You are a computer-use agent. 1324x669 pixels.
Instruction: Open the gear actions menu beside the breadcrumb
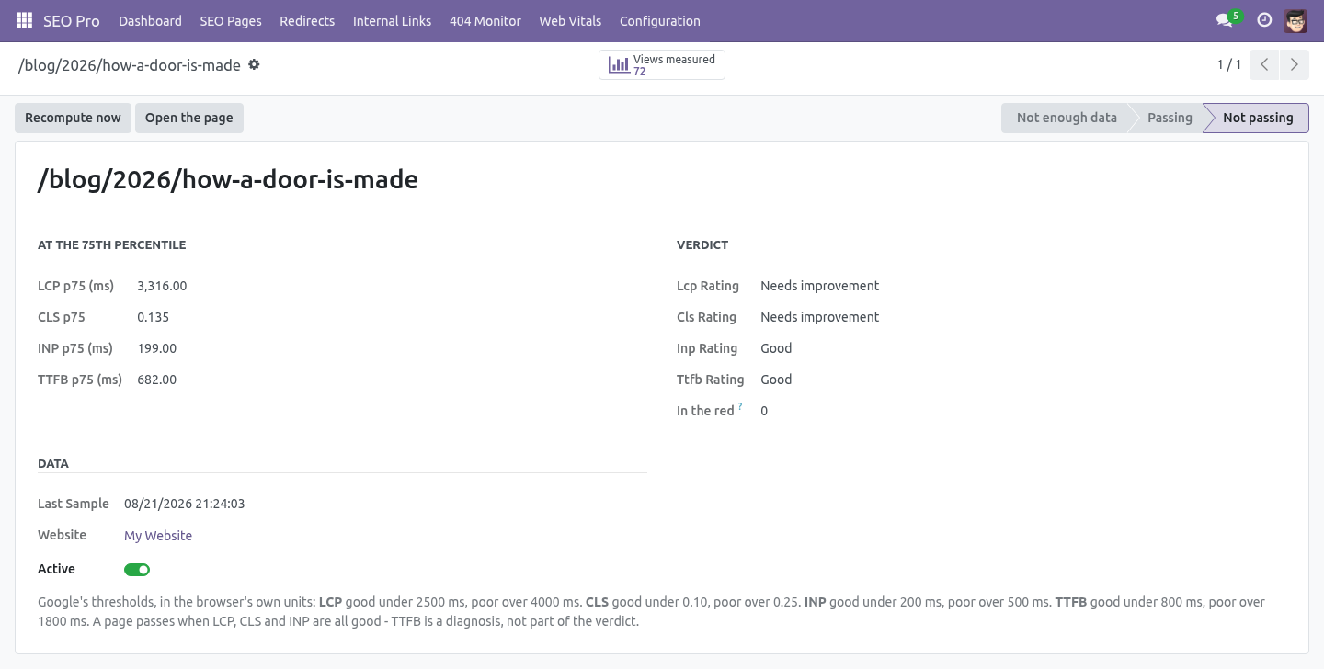coord(255,65)
